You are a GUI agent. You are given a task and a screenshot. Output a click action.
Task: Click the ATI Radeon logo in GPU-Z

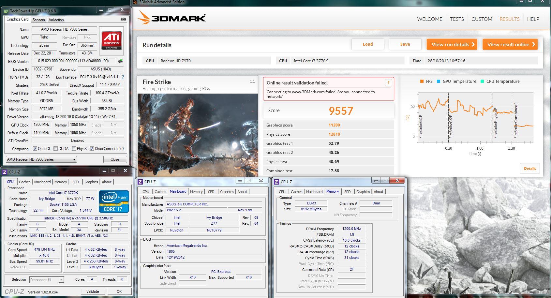coord(112,41)
